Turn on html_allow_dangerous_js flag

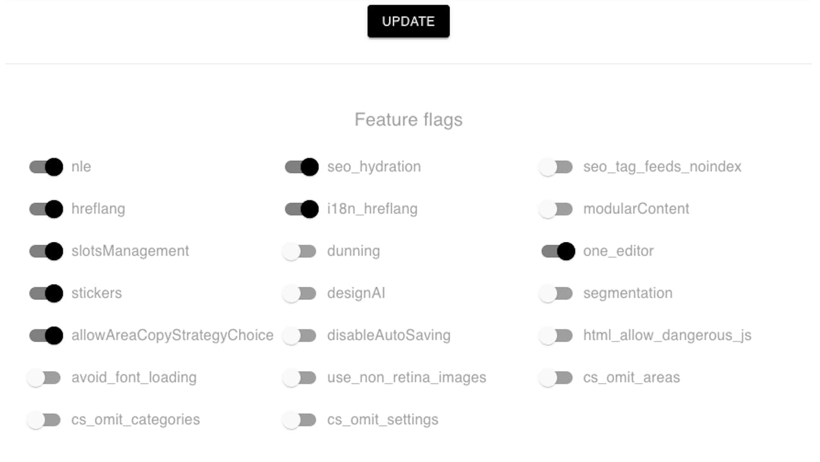pyautogui.click(x=555, y=336)
